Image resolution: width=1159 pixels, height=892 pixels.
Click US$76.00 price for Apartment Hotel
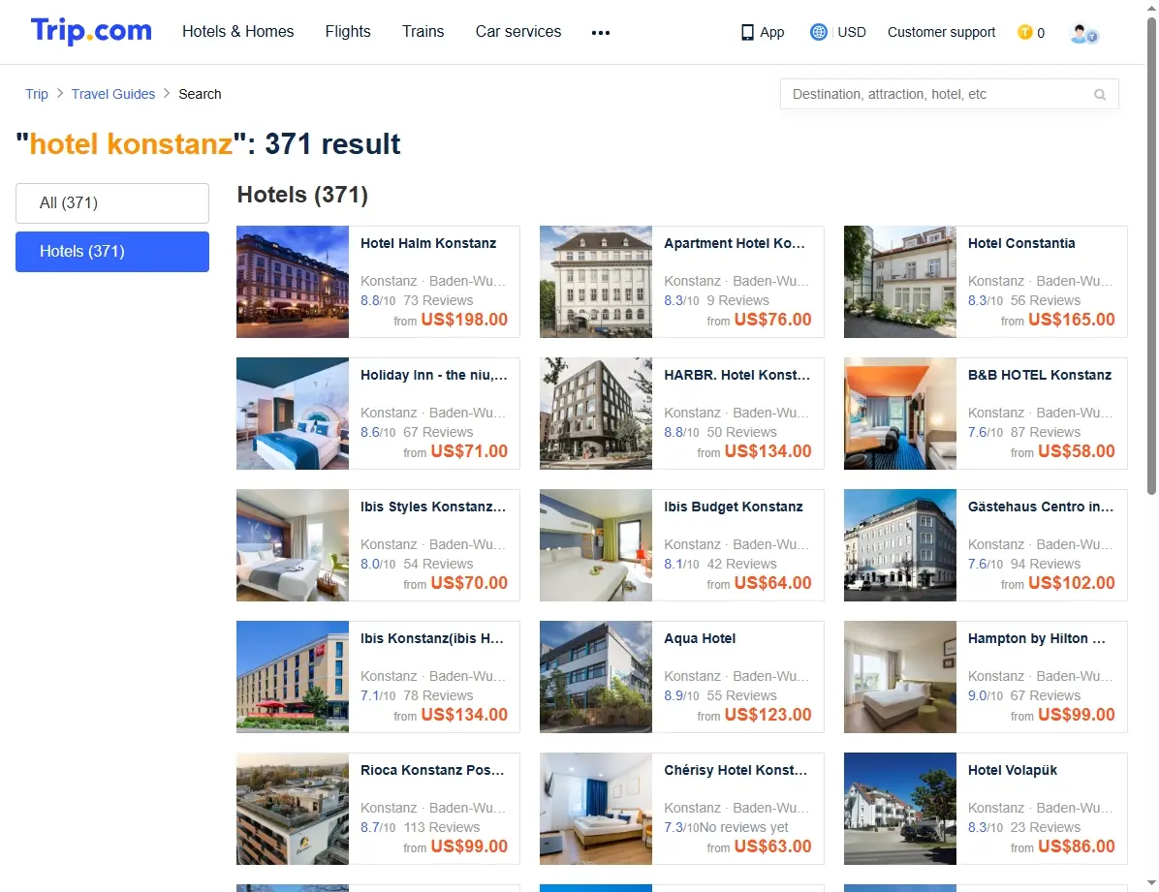pyautogui.click(x=772, y=320)
